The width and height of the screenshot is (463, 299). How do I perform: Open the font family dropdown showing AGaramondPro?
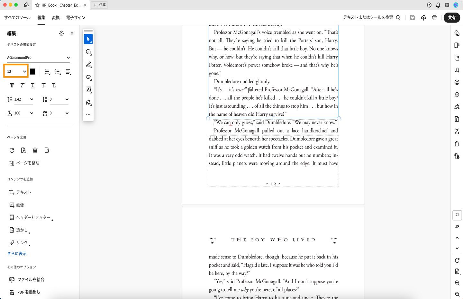(39, 58)
